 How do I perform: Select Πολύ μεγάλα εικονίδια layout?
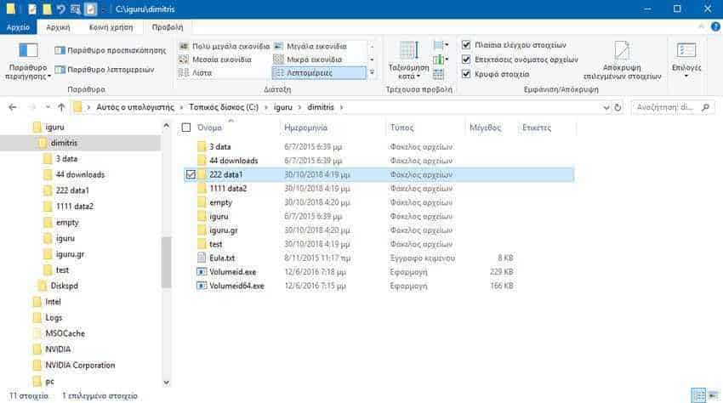[x=224, y=46]
